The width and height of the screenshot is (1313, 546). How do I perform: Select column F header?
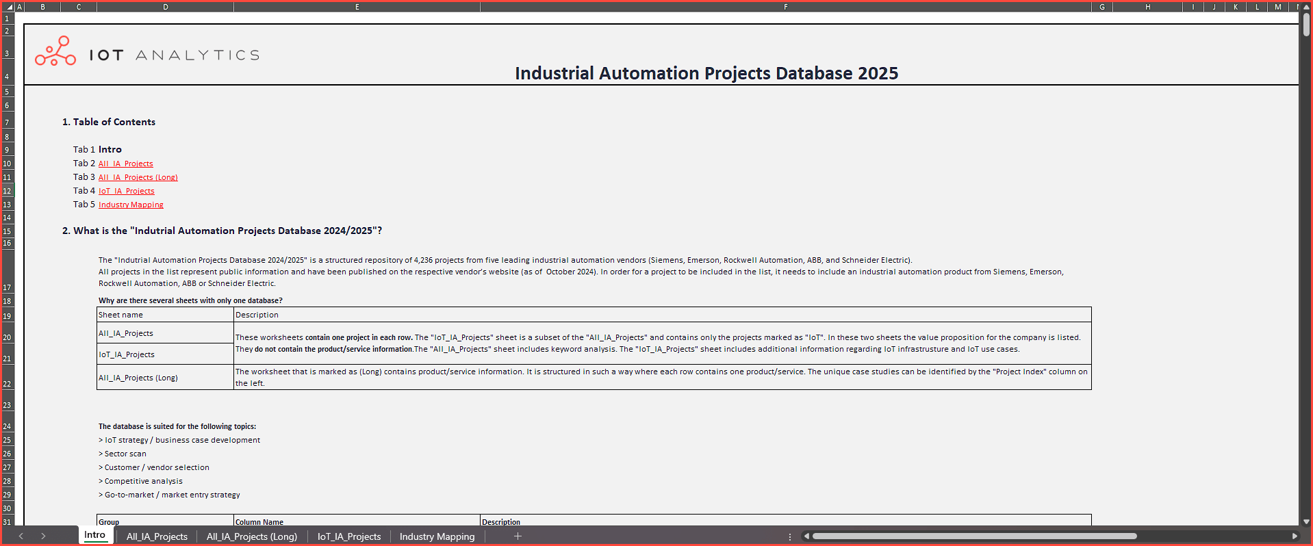pyautogui.click(x=786, y=7)
